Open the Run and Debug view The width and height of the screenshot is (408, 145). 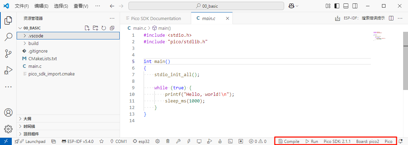8,70
